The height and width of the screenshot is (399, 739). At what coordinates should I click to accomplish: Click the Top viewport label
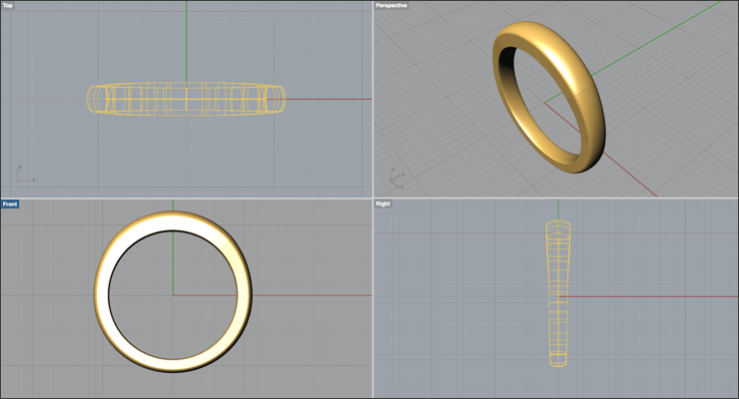pos(8,6)
